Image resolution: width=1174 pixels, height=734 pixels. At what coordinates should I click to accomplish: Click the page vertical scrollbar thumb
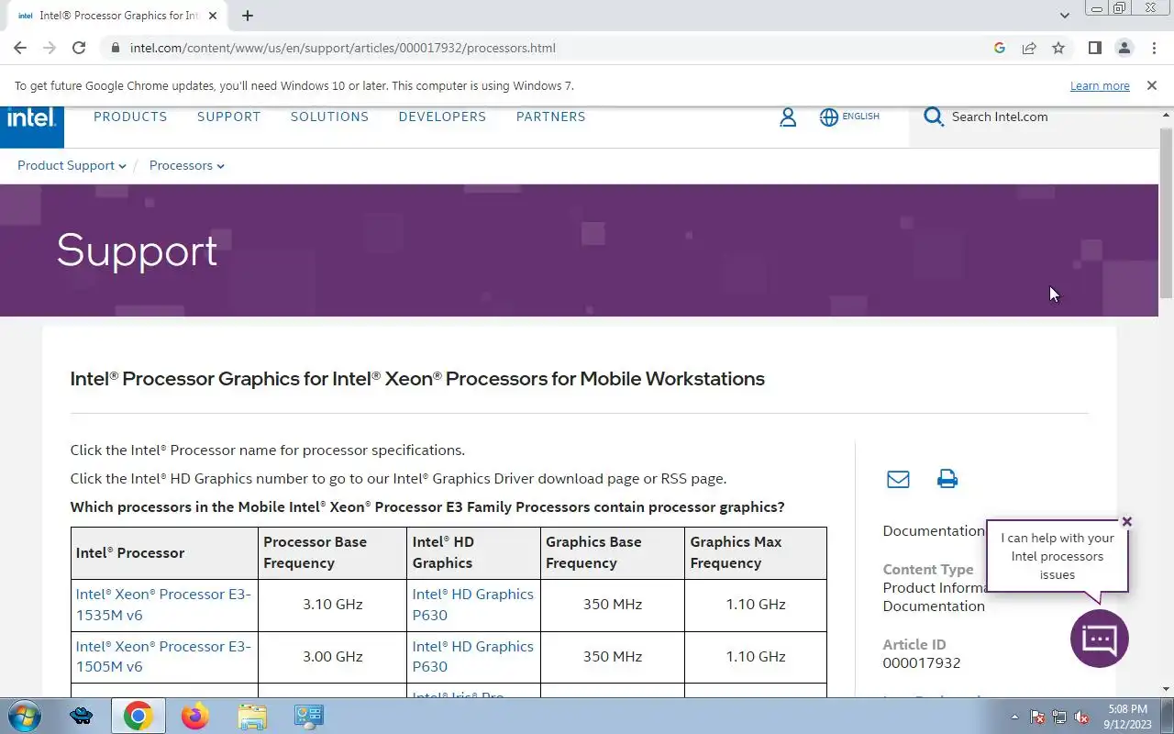[1166, 212]
